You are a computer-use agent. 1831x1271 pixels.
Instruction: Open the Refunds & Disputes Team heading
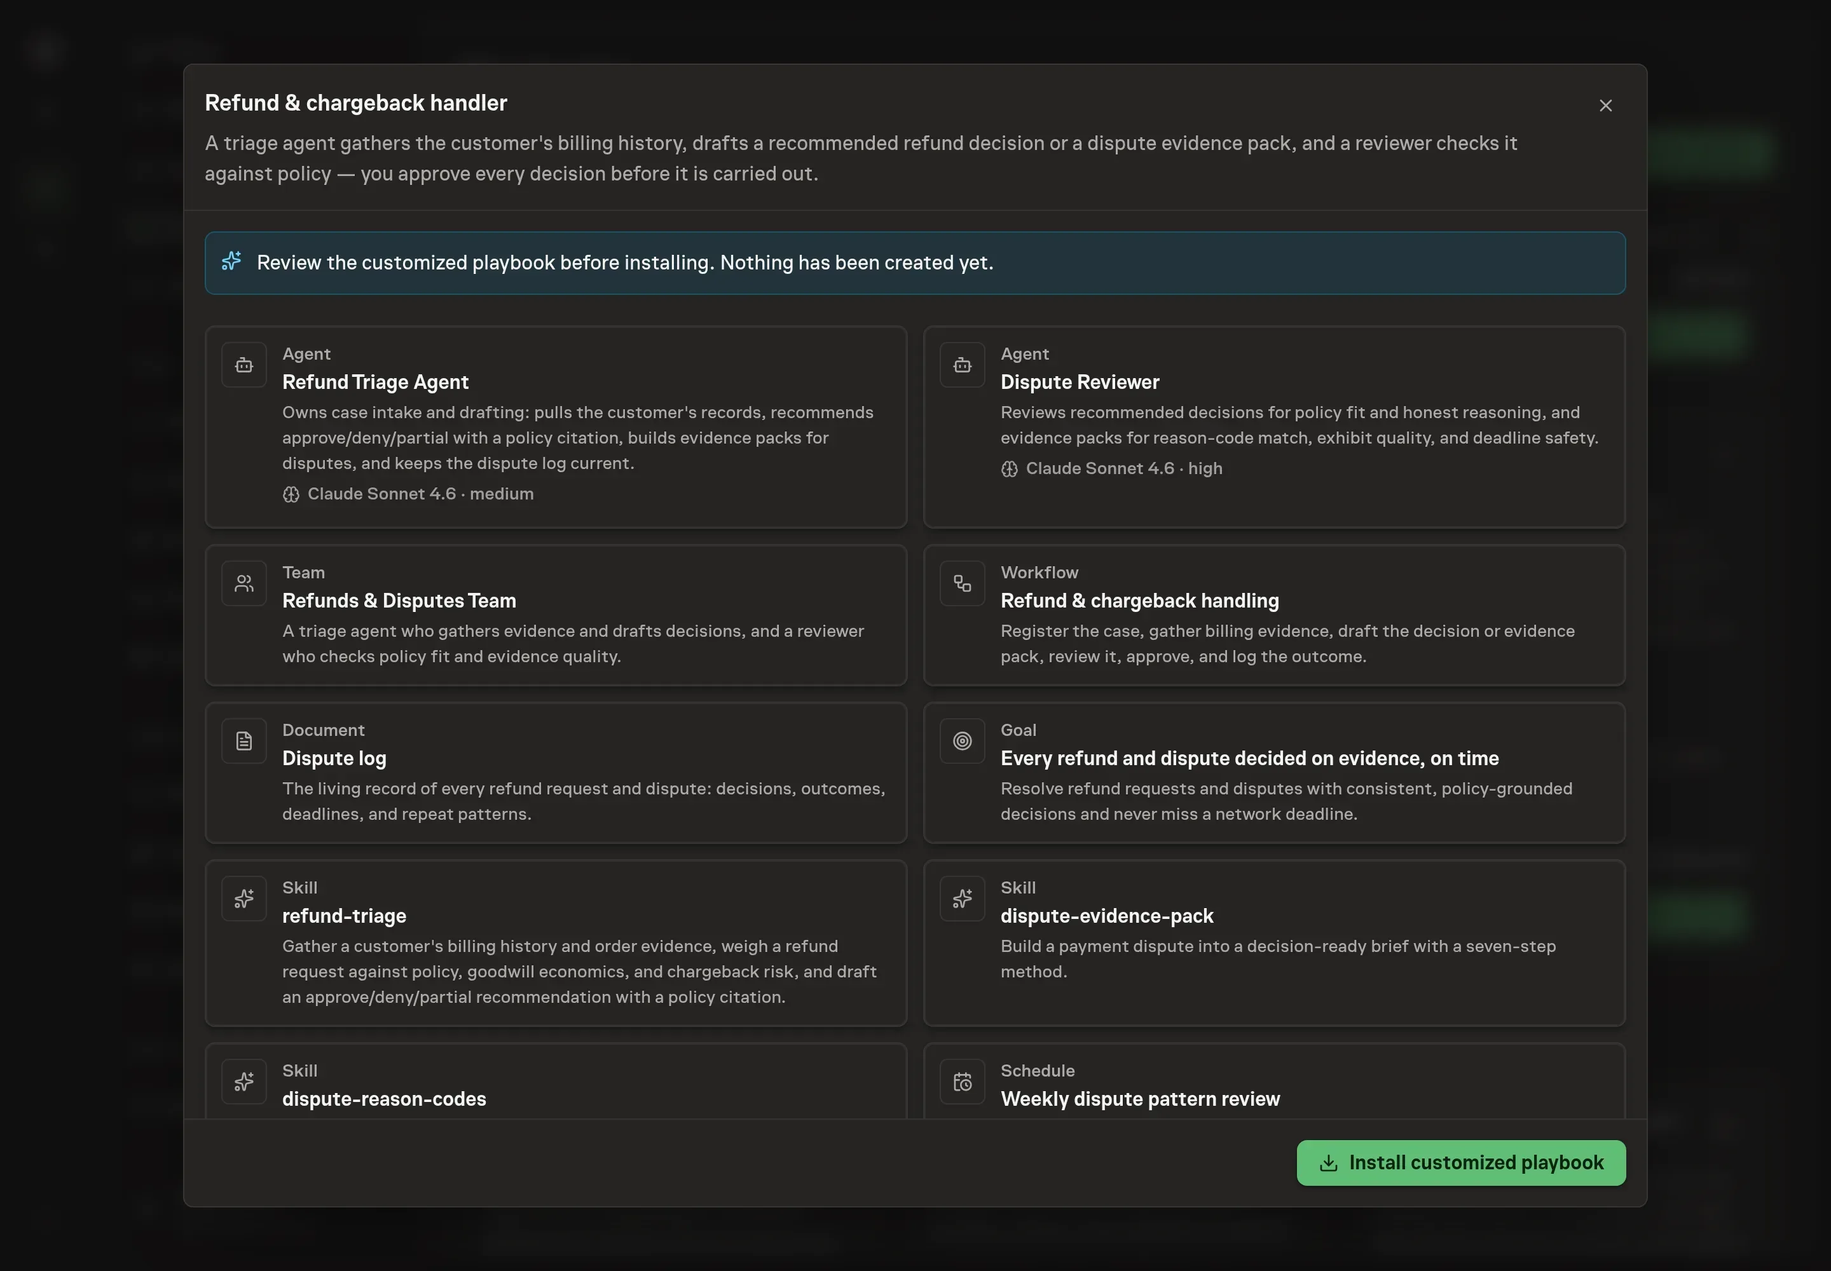(x=399, y=601)
